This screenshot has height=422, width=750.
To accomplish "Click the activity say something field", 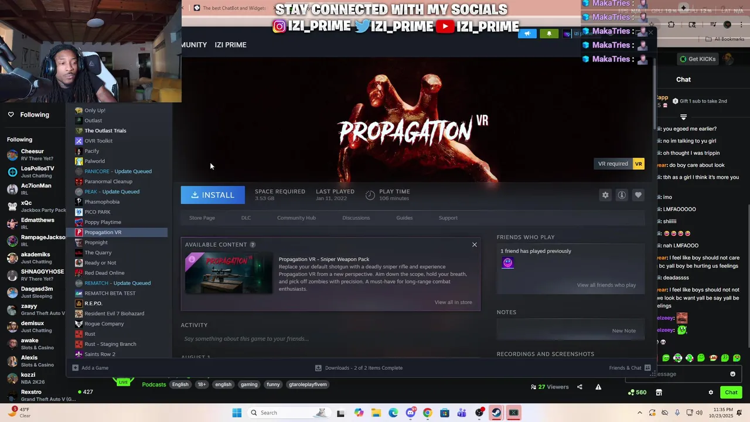I will (x=330, y=339).
